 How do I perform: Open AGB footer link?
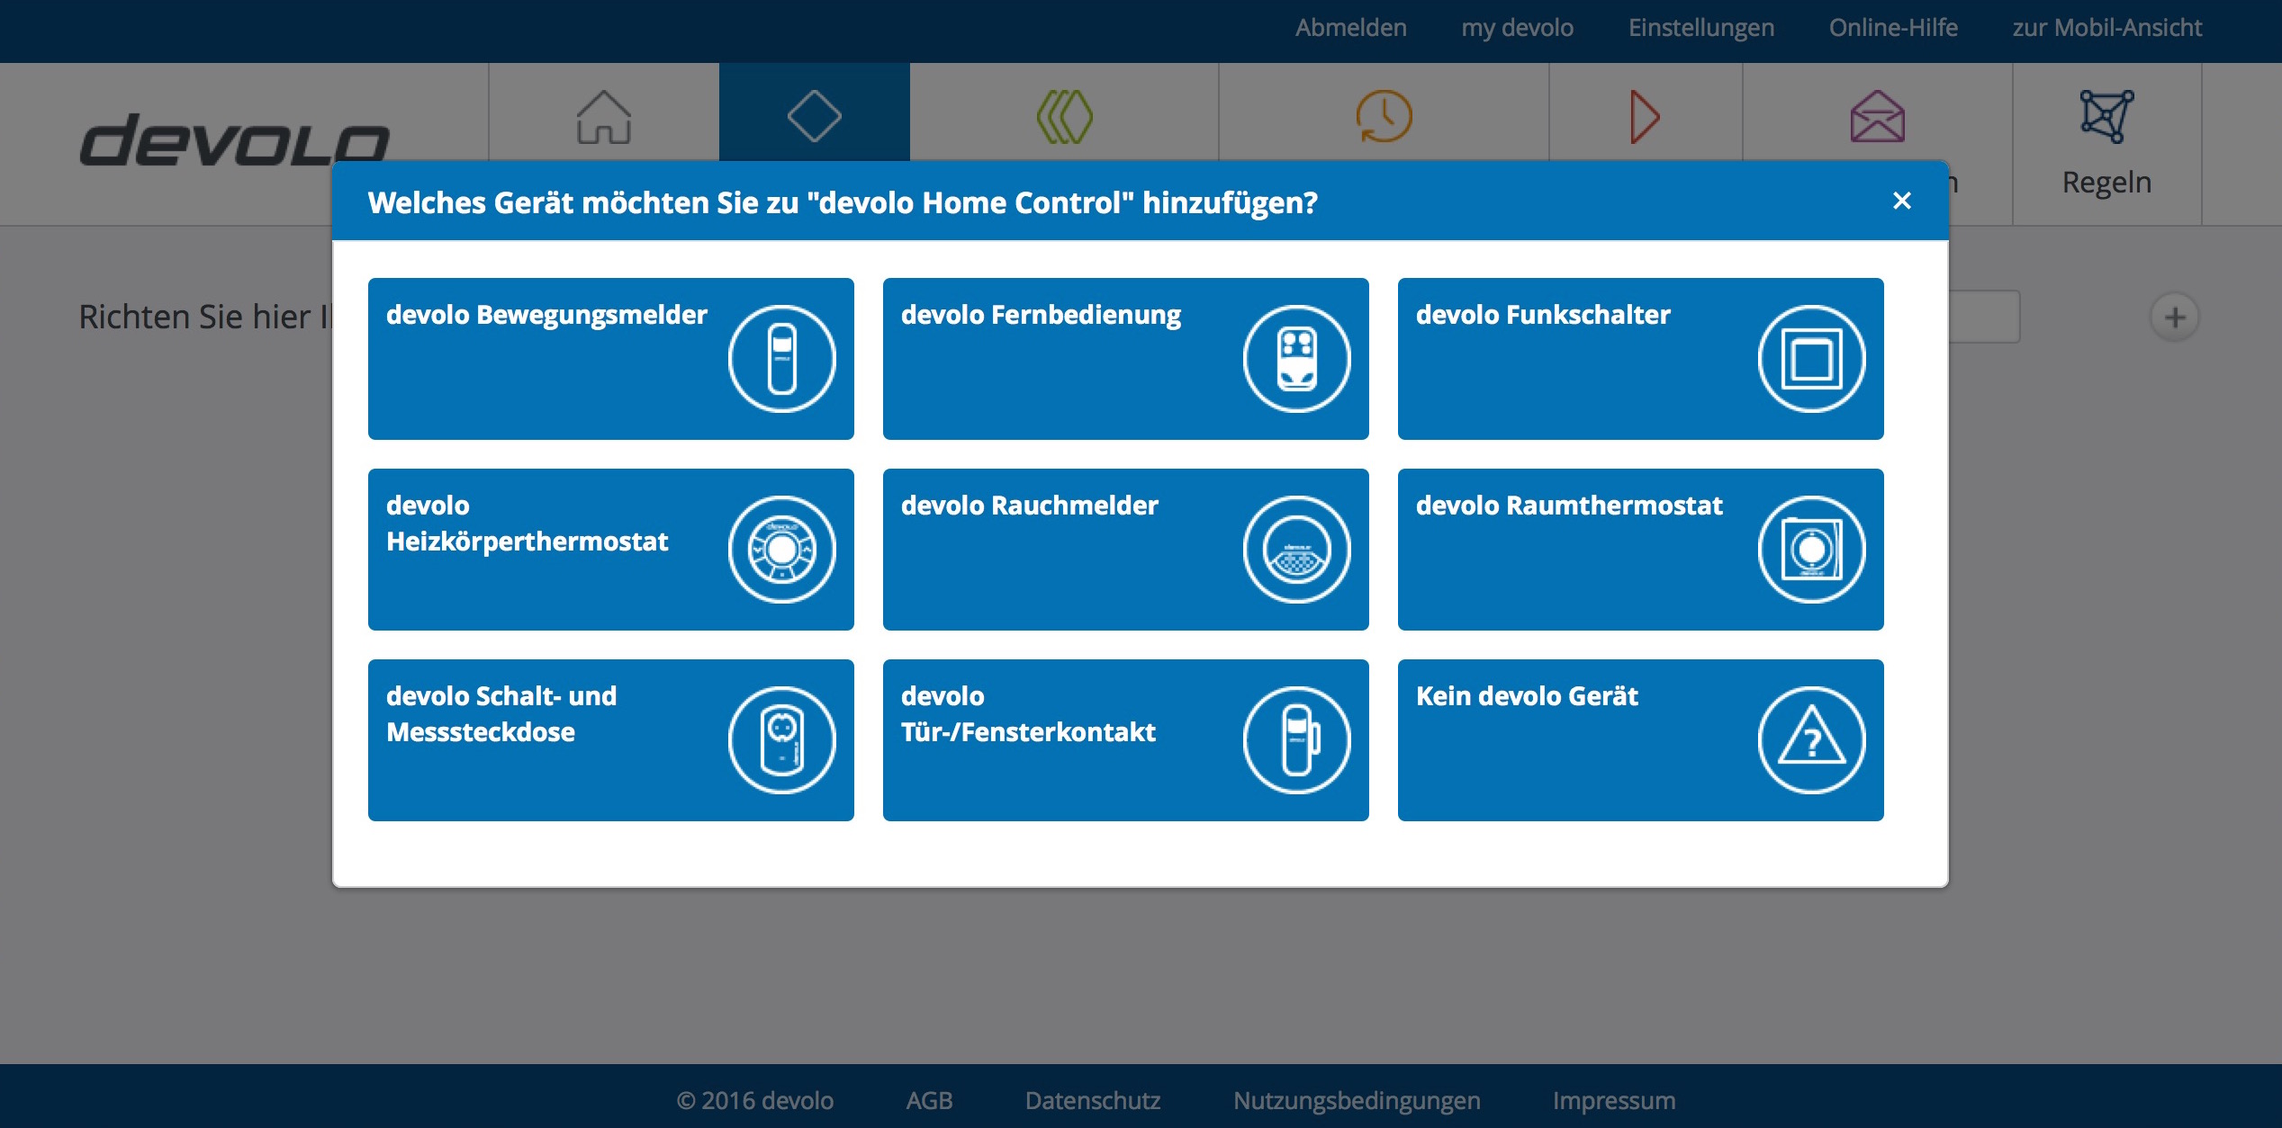coord(929,1100)
